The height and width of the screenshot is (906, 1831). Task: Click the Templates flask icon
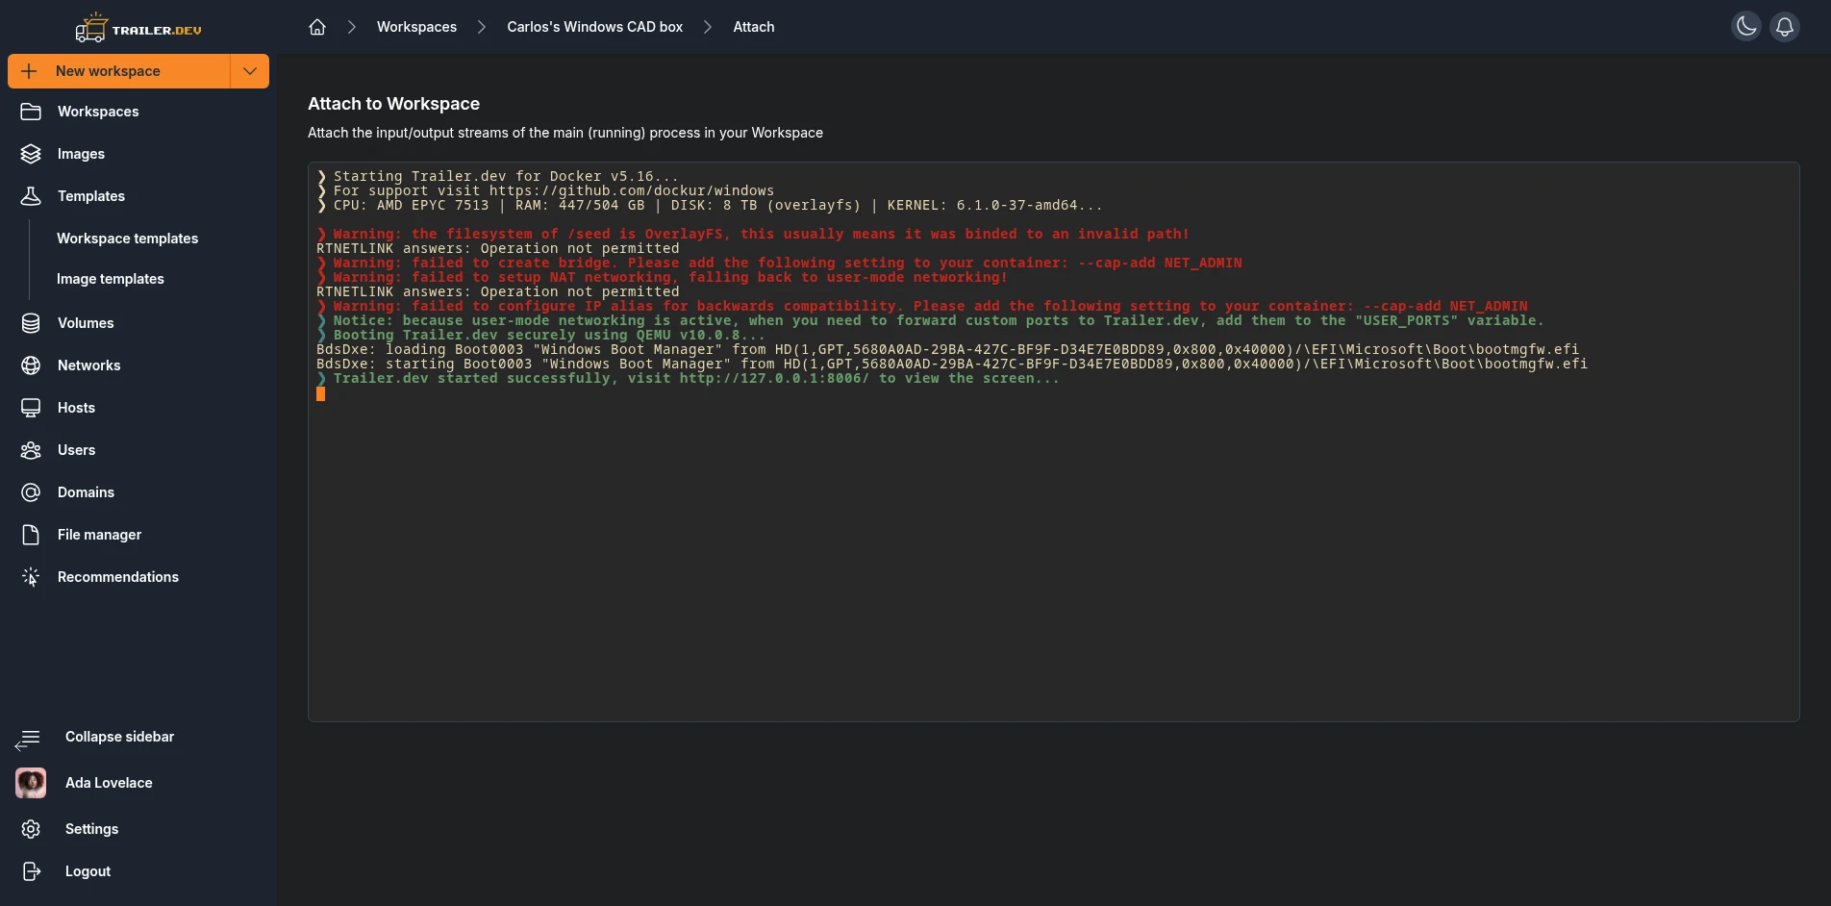pyautogui.click(x=31, y=196)
